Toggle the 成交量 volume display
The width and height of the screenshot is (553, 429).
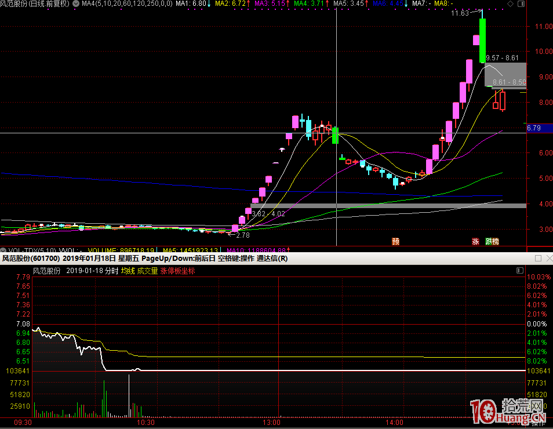click(147, 271)
